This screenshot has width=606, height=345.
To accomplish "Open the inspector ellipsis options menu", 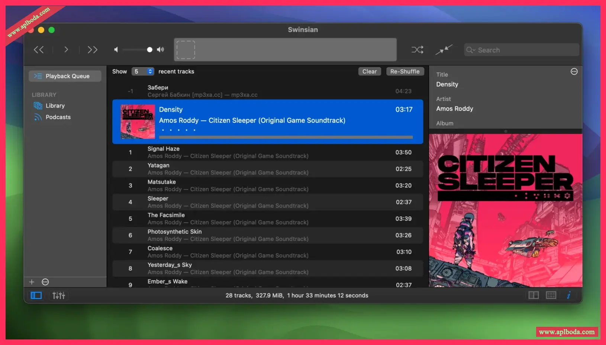I will point(574,72).
